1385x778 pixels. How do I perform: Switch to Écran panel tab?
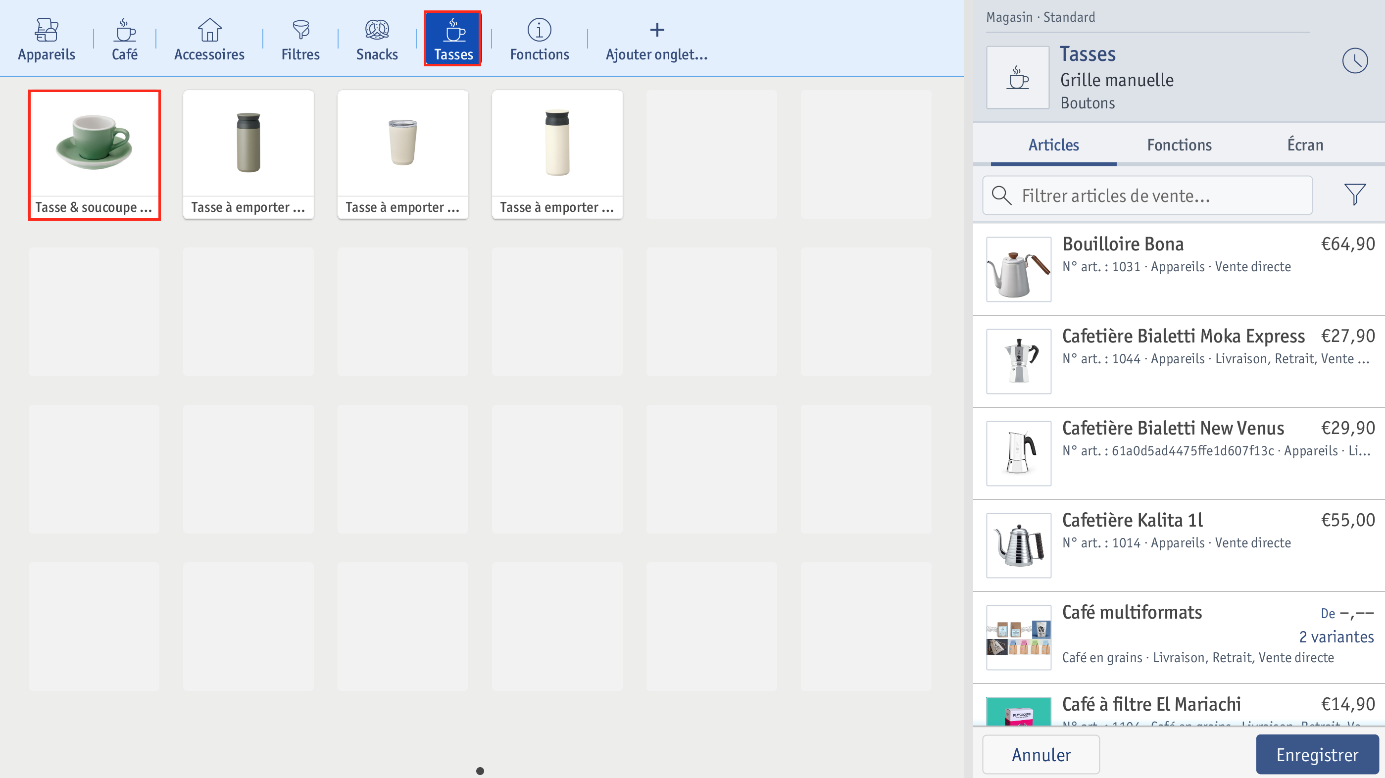pos(1305,145)
